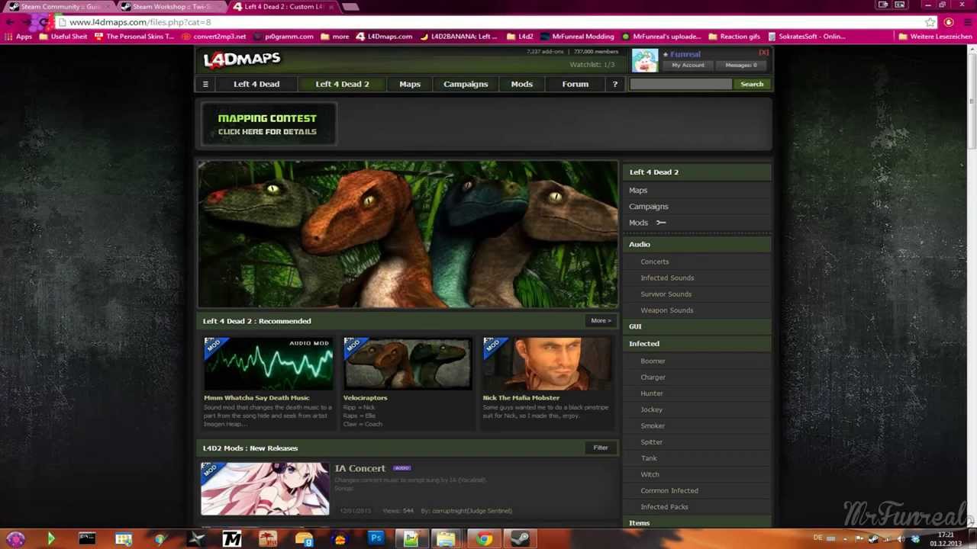Open the Boomer category

coord(653,361)
